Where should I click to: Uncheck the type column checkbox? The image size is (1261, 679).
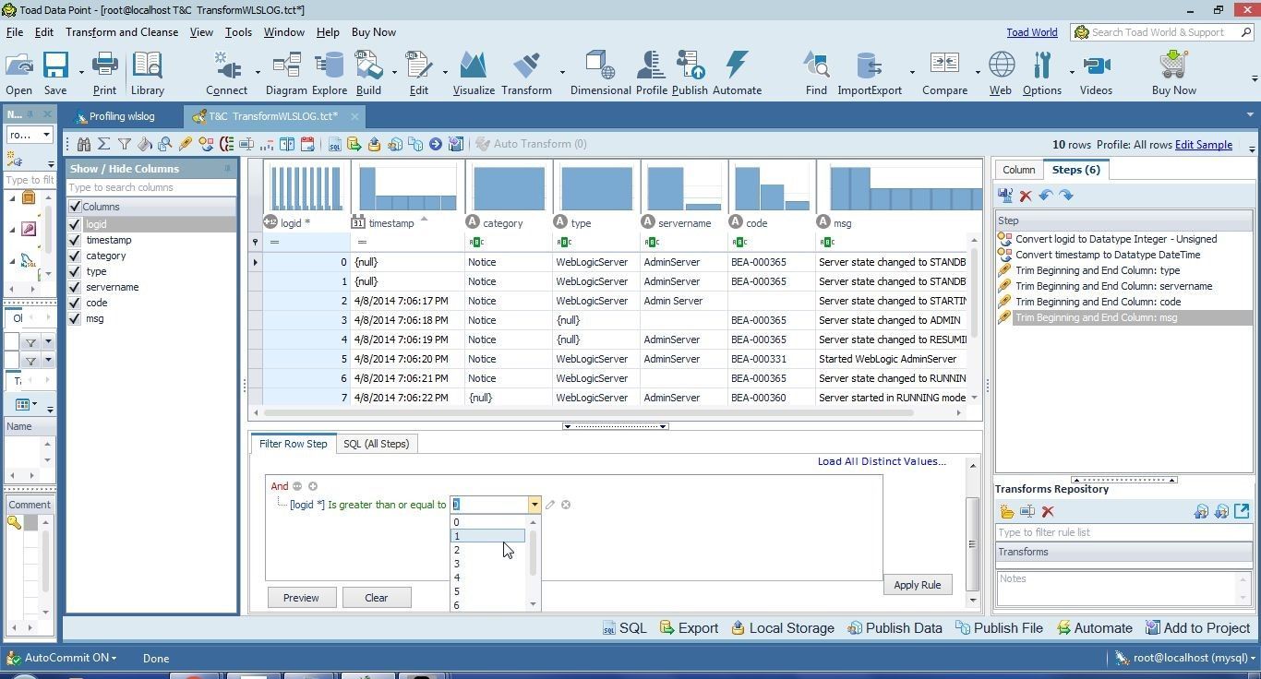pyautogui.click(x=75, y=271)
